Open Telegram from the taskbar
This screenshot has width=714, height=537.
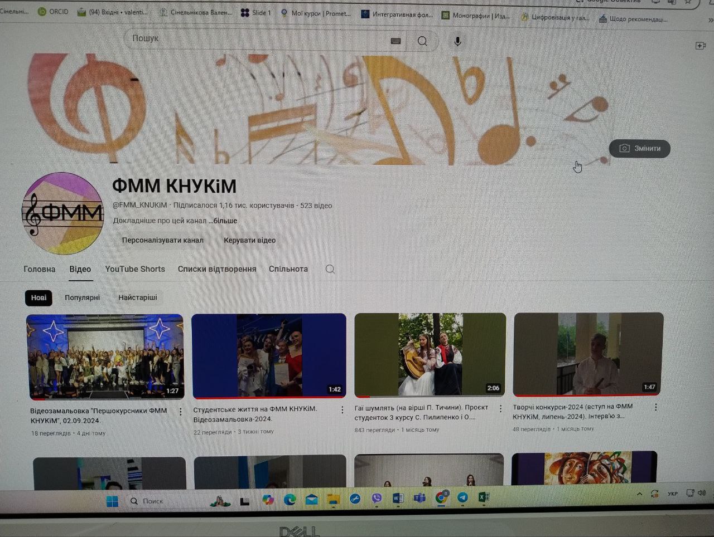(x=462, y=497)
